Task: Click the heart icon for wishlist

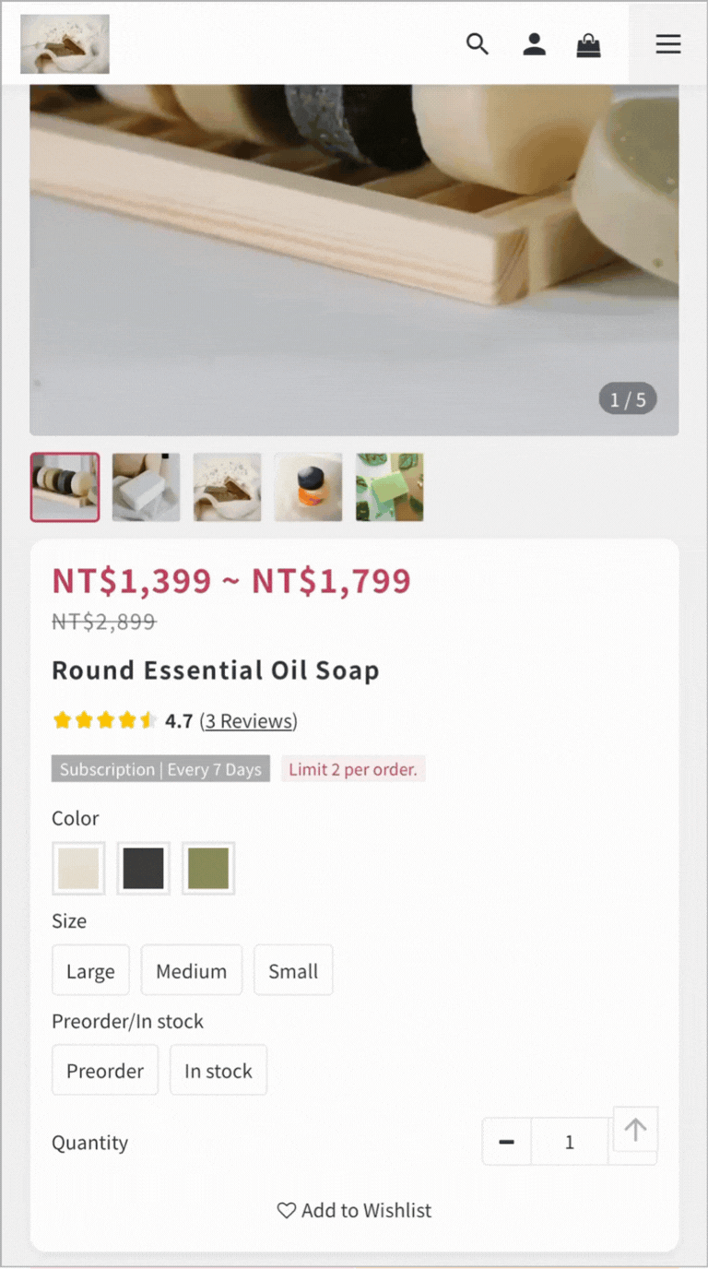Action: 287,1210
